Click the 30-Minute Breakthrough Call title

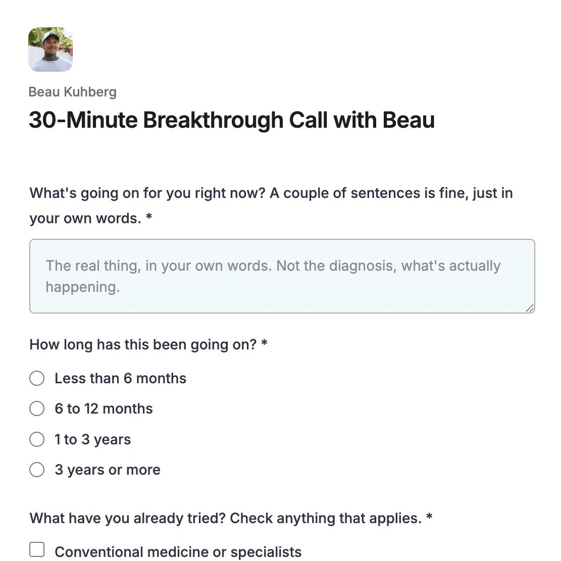pyautogui.click(x=232, y=120)
